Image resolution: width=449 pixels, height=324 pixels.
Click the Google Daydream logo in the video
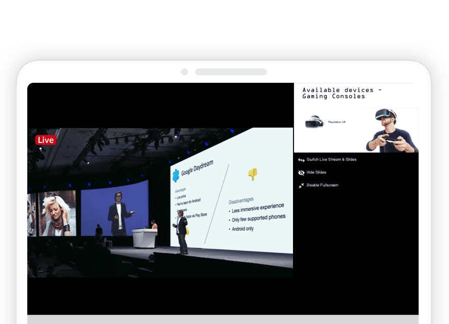click(176, 175)
